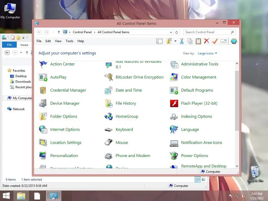Screen dimensions: 268x201
Task: Open the File menu in Control Panel
Action: 39,41
